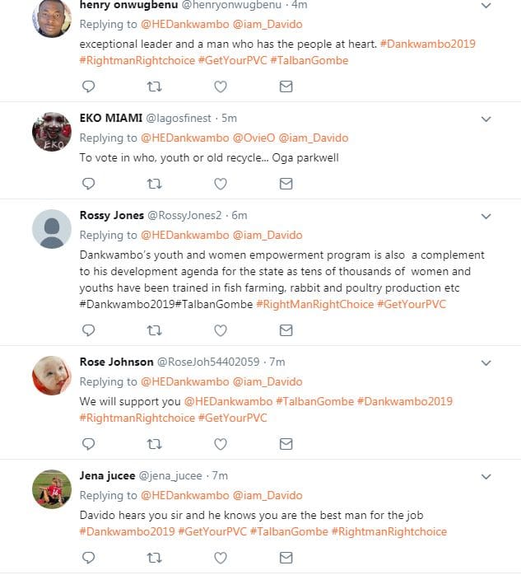
Task: Message Jena jucee's tweet envelope icon
Action: tap(286, 557)
